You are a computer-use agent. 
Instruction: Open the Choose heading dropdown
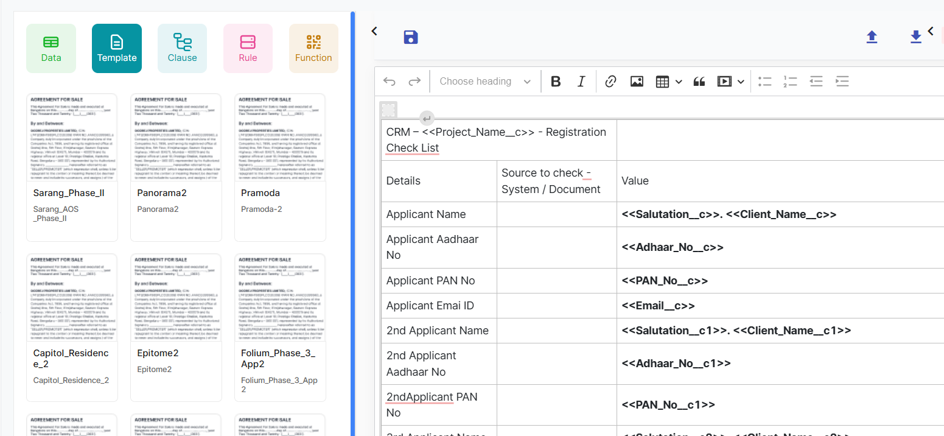(x=485, y=82)
